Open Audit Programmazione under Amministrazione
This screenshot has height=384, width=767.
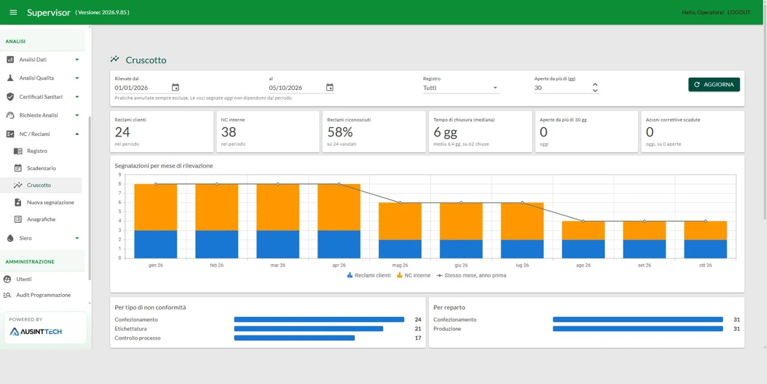tap(42, 295)
